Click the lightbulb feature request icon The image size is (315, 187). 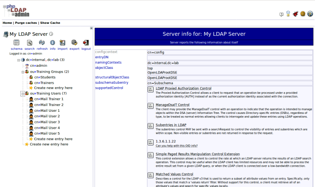pos(288,14)
